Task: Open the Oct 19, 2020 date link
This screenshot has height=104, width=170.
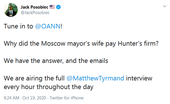Action: tap(34, 98)
